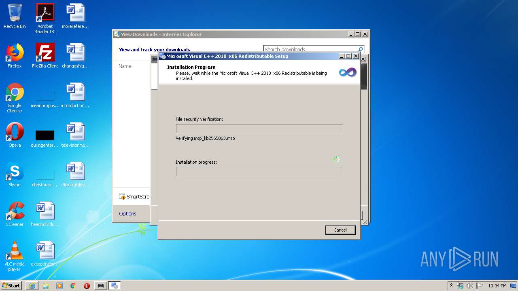Select the introduction Word document
This screenshot has width=518, height=291.
(x=75, y=95)
